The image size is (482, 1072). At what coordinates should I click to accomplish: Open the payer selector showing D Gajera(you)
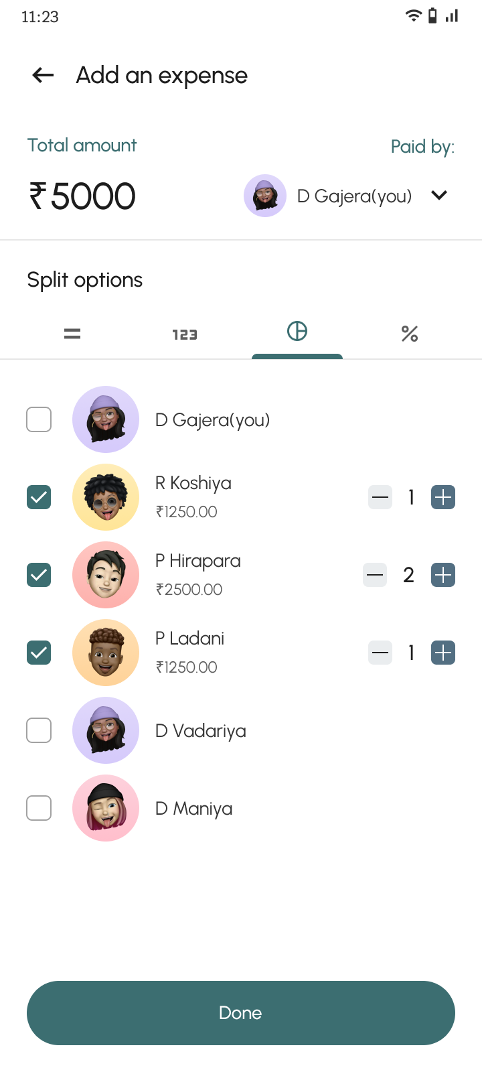click(x=335, y=196)
